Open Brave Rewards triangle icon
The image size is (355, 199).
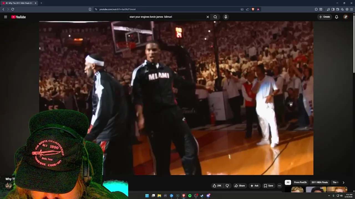point(258,9)
